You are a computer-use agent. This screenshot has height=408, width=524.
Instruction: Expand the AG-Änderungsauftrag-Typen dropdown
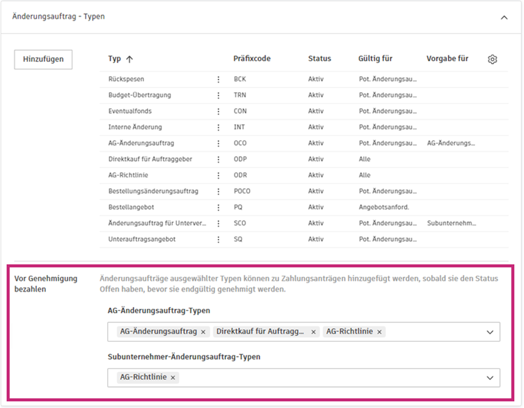[490, 332]
